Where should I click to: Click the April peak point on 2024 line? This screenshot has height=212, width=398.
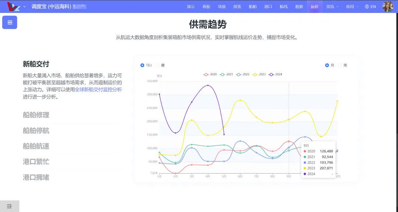click(x=208, y=86)
